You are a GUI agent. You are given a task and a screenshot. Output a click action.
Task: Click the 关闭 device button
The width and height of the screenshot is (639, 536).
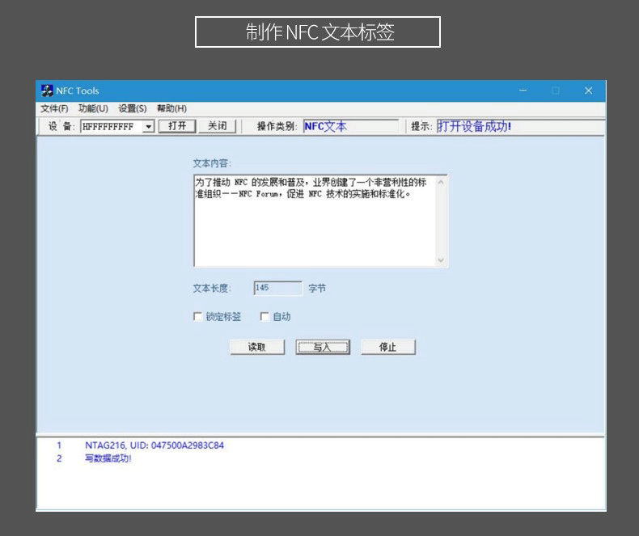218,126
